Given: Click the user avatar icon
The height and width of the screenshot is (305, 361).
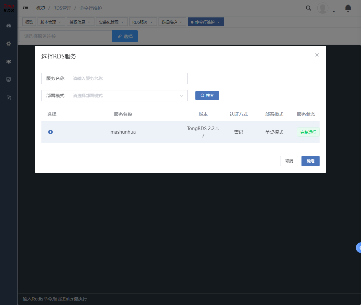Looking at the screenshot, I should 323,8.
